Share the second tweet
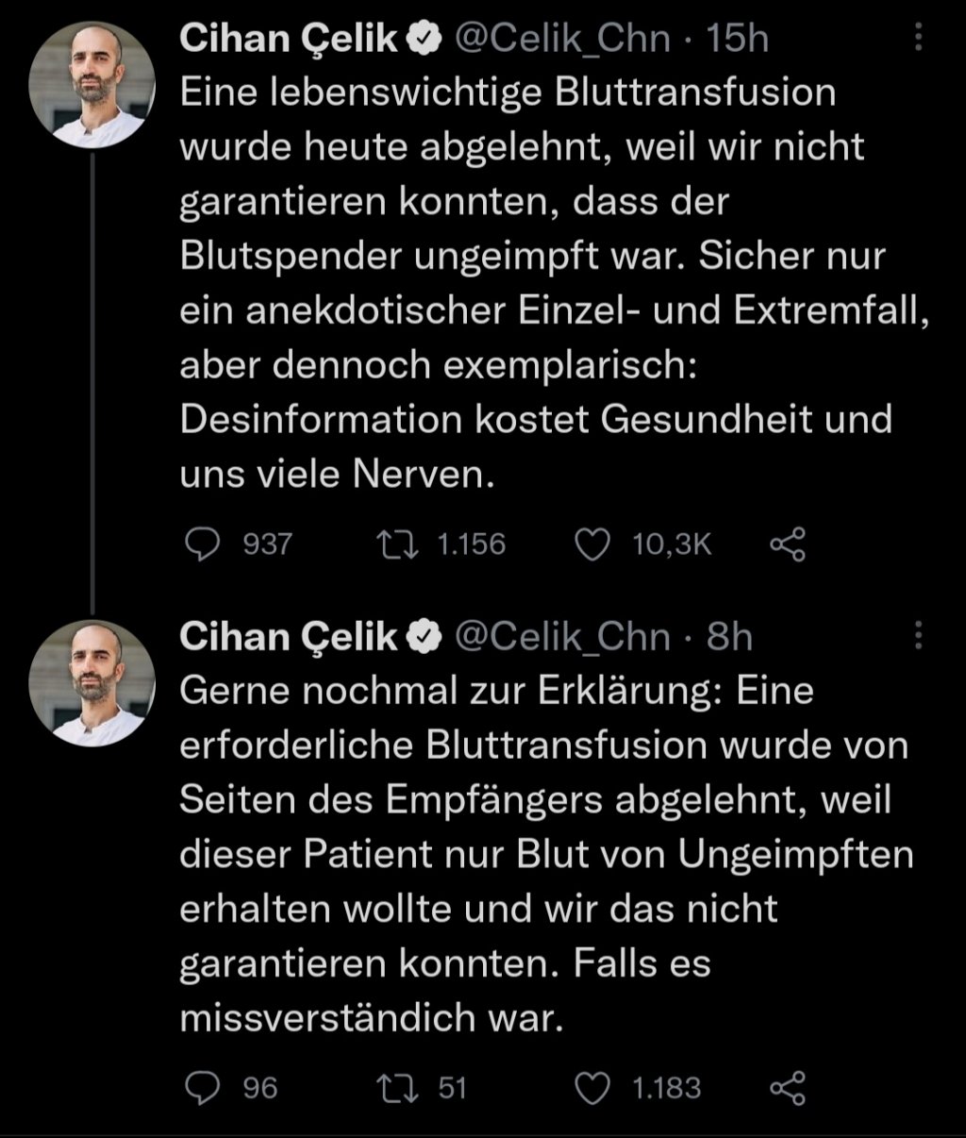966x1138 pixels. click(x=788, y=1088)
